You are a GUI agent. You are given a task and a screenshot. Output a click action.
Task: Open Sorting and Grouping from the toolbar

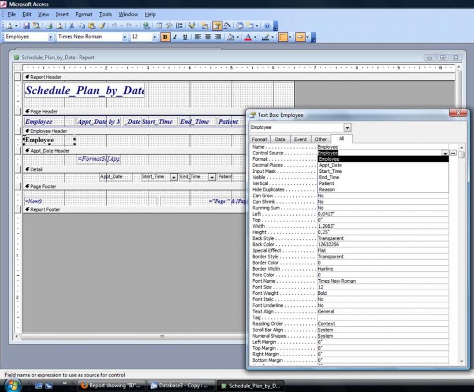tap(180, 26)
